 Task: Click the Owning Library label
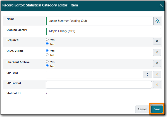click(x=17, y=30)
